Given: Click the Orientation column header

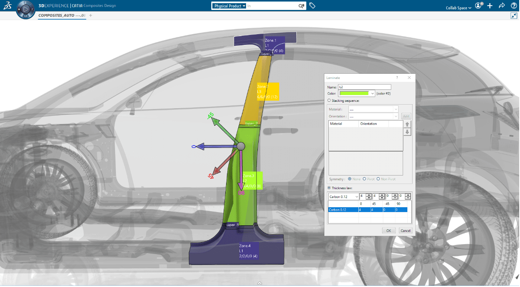Looking at the screenshot, I should (374, 124).
